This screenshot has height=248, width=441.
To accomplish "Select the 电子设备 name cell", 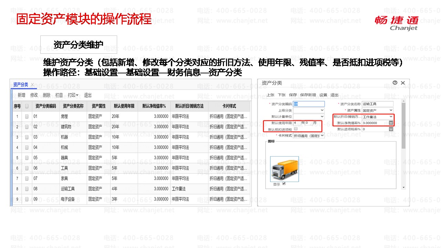I will click(73, 199).
